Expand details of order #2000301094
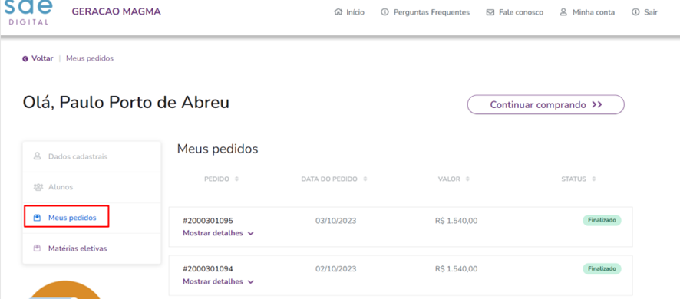This screenshot has width=680, height=299. tap(218, 281)
